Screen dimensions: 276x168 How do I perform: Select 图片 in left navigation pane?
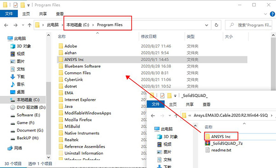pyautogui.click(x=17, y=61)
